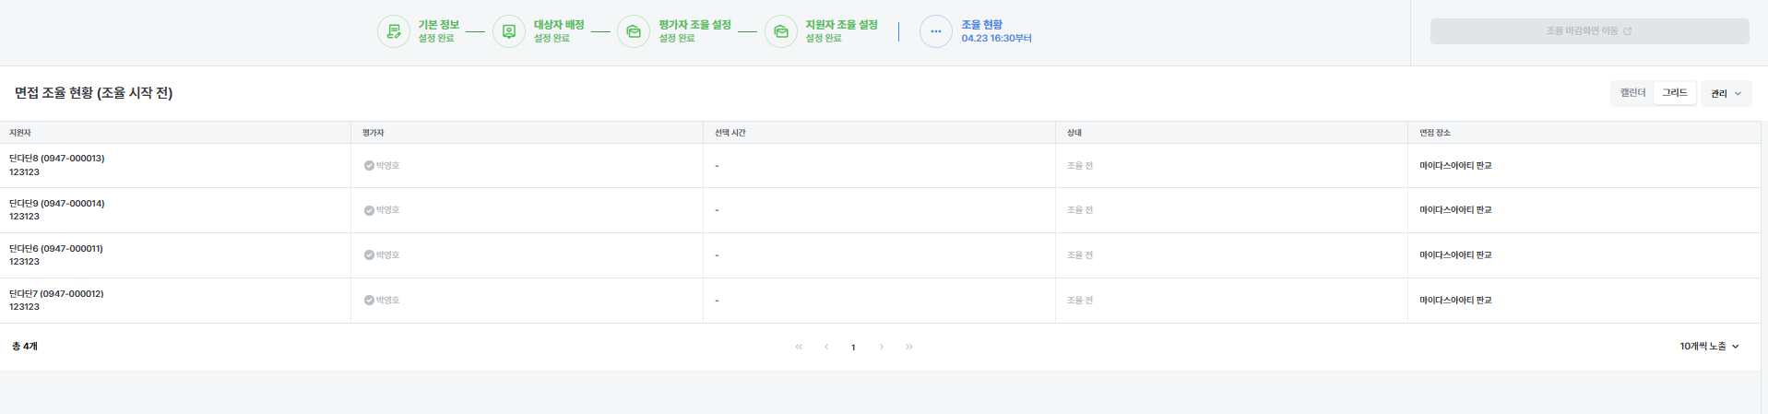
Task: Click the 지원자 column header
Action: [20, 133]
